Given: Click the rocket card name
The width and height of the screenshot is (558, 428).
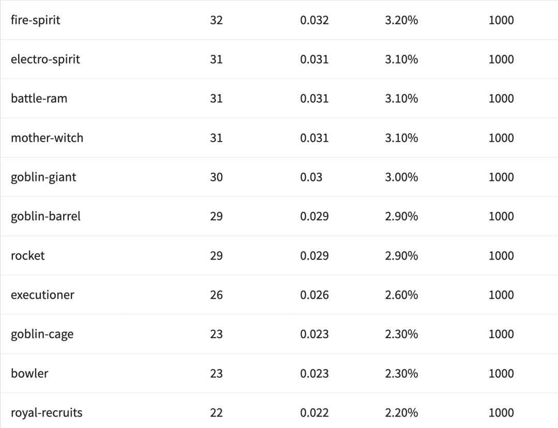Looking at the screenshot, I should [28, 256].
